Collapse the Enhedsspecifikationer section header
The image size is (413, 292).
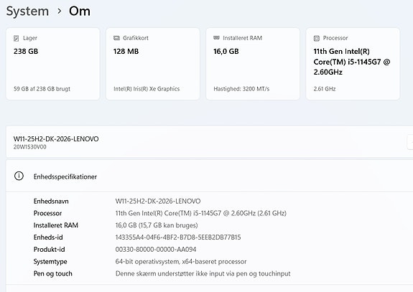coord(210,176)
